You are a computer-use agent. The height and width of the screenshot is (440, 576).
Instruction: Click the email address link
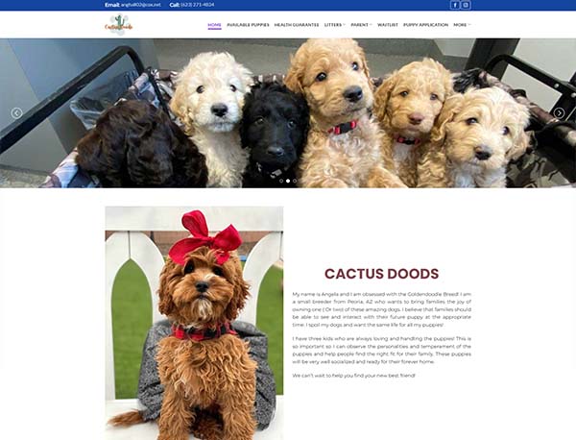tap(141, 5)
